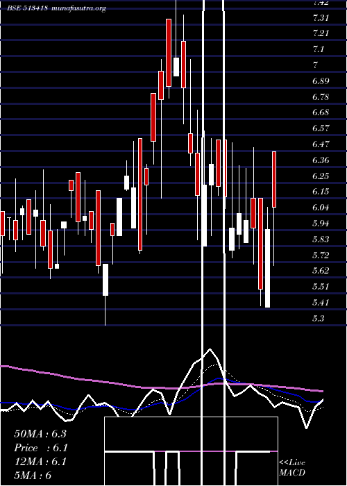This screenshot has height=486, width=347.
Task: Click the 6.47 price axis label
Action: [321, 144]
